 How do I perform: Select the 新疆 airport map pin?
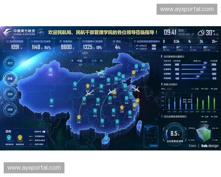pos(50,70)
